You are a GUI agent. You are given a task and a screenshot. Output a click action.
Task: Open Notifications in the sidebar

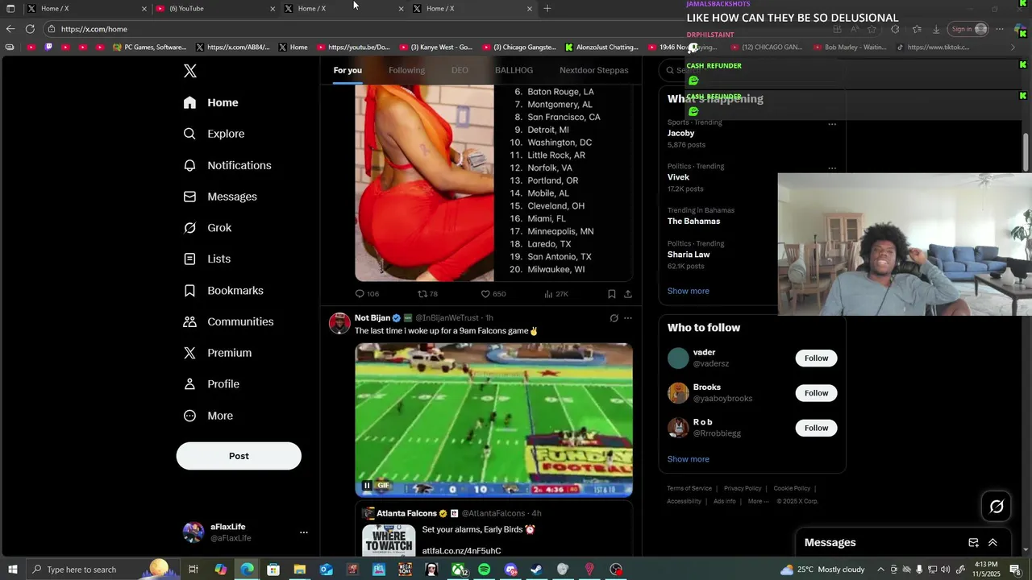click(227, 165)
